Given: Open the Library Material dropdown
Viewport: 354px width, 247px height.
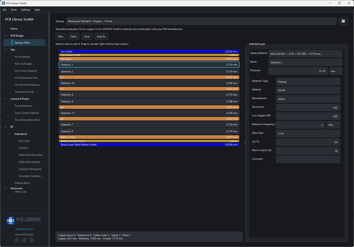Looking at the screenshot, I should [305, 54].
